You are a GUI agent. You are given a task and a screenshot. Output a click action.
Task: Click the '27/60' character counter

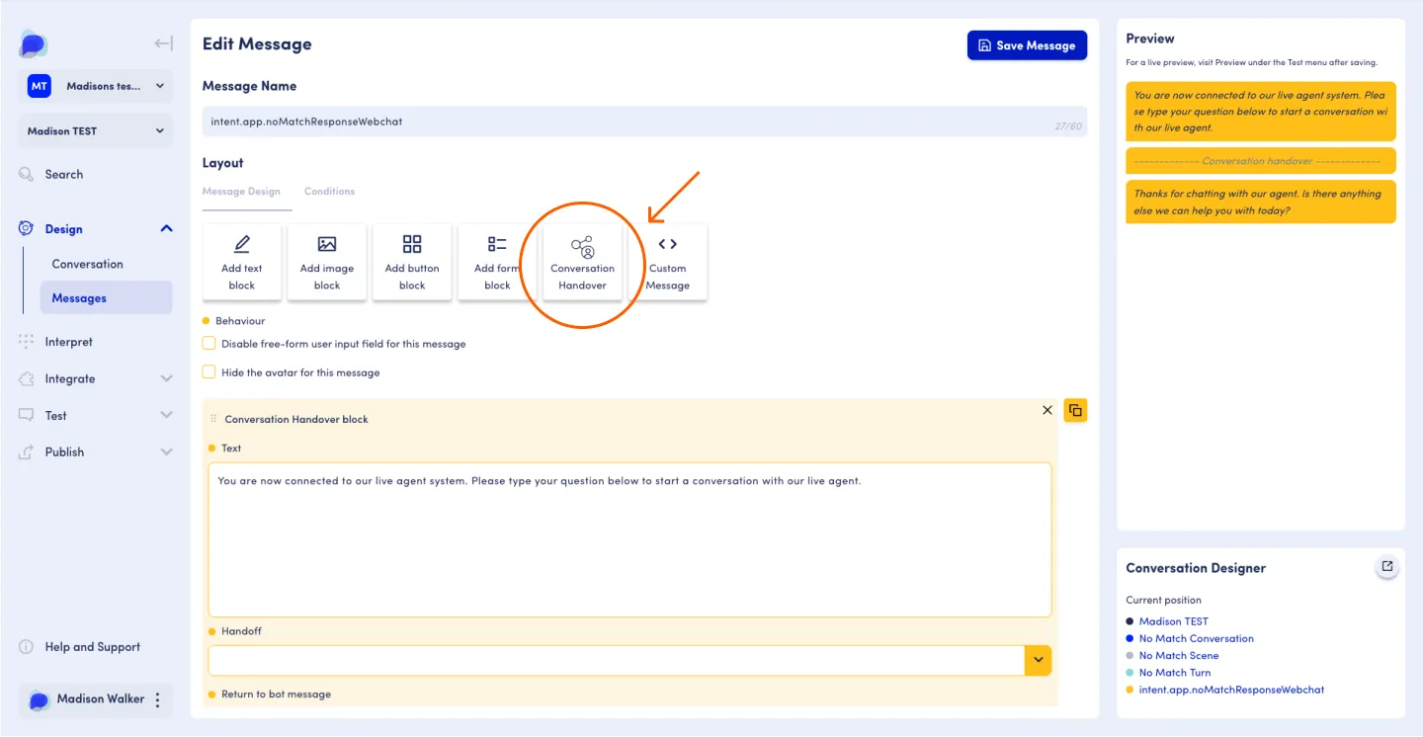1068,126
